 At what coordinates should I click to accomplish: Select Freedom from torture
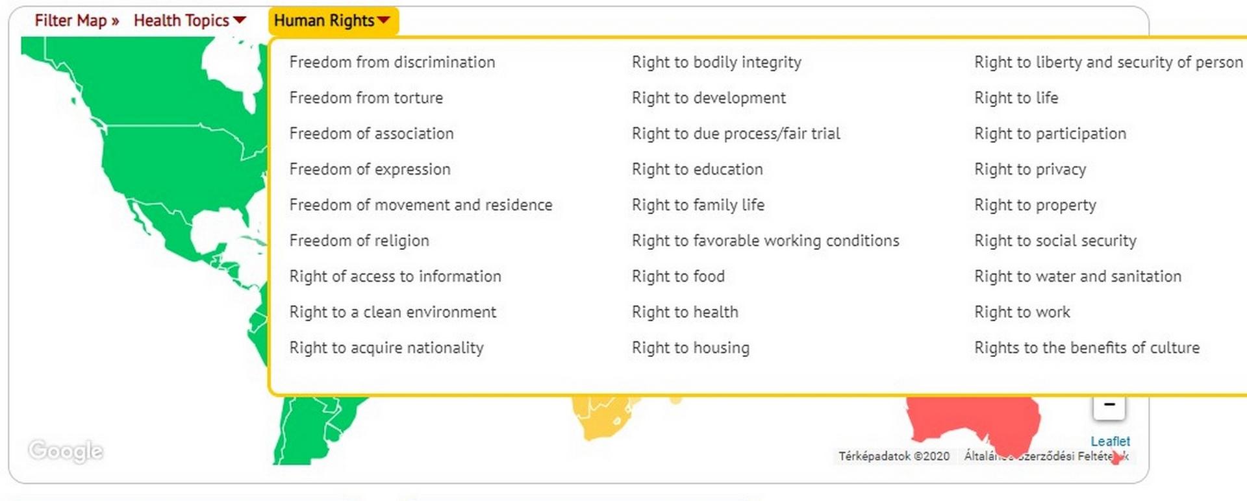366,98
